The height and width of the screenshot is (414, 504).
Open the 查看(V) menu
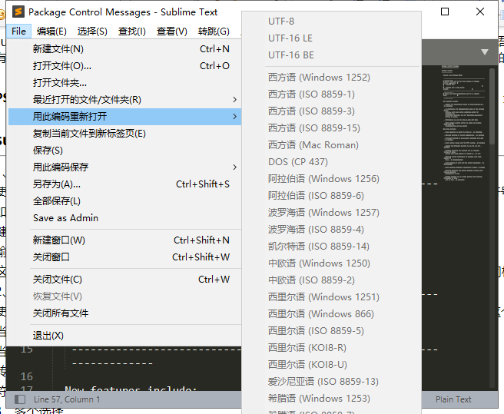pyautogui.click(x=171, y=31)
